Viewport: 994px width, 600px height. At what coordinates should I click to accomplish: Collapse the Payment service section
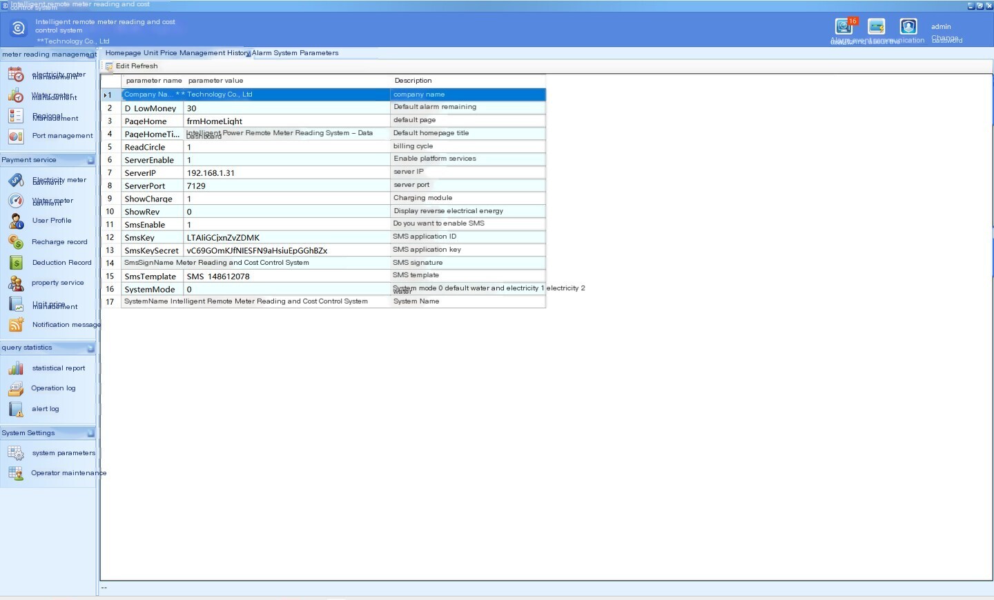[90, 160]
